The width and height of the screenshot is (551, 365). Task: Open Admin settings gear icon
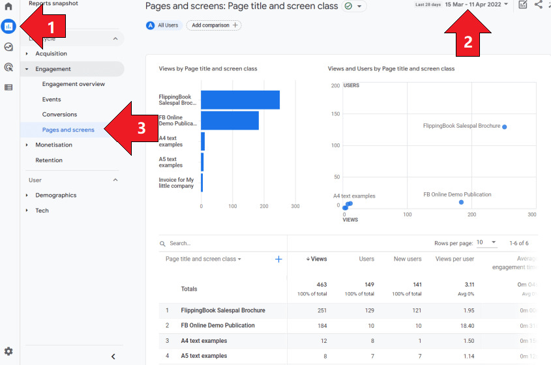click(x=8, y=351)
